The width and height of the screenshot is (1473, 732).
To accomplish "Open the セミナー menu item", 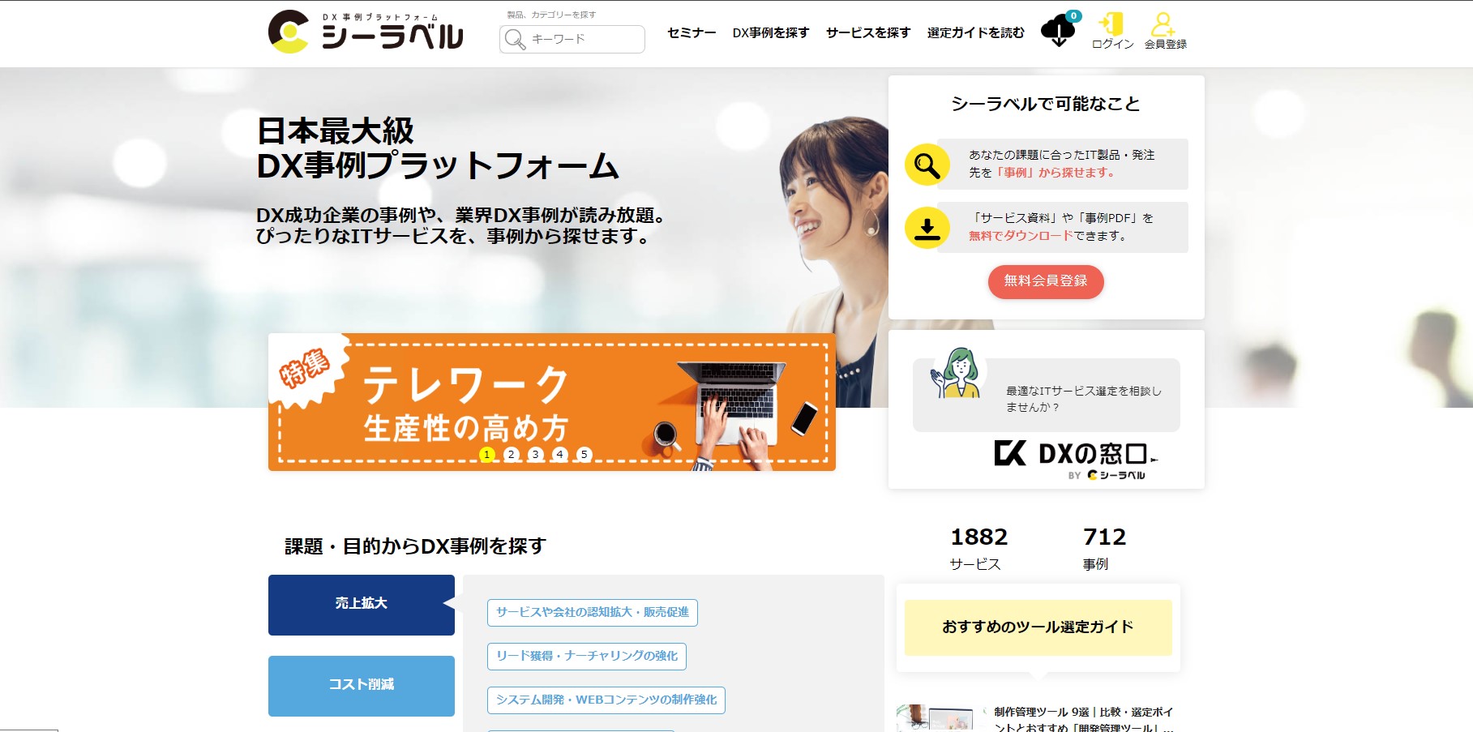I will tap(692, 32).
